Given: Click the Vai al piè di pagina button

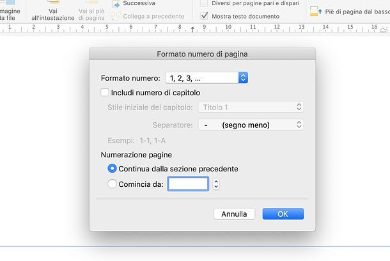Looking at the screenshot, I should click(x=91, y=11).
